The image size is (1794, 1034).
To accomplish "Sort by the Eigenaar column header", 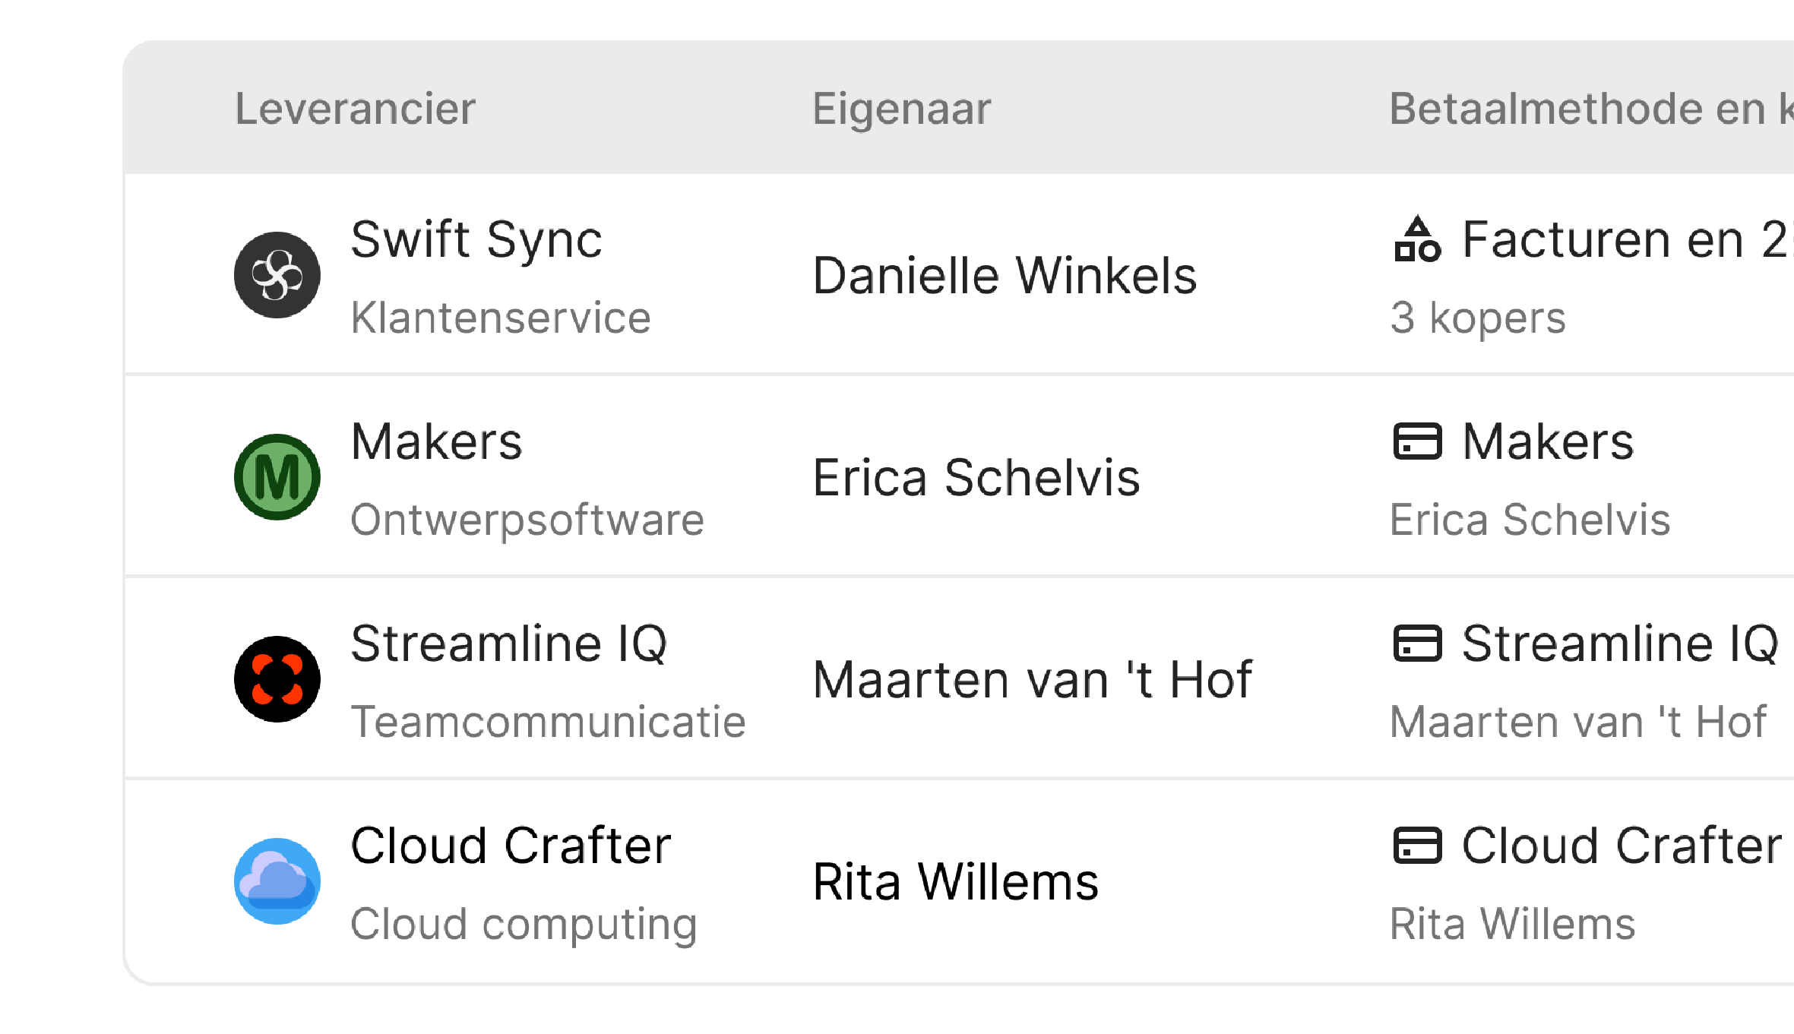I will pos(901,109).
